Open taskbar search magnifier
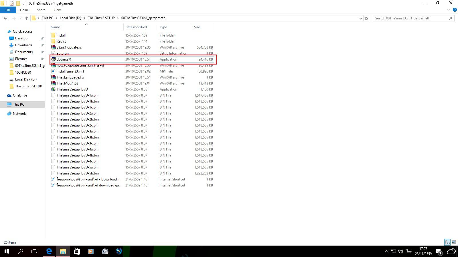This screenshot has height=257, width=458. (x=21, y=251)
